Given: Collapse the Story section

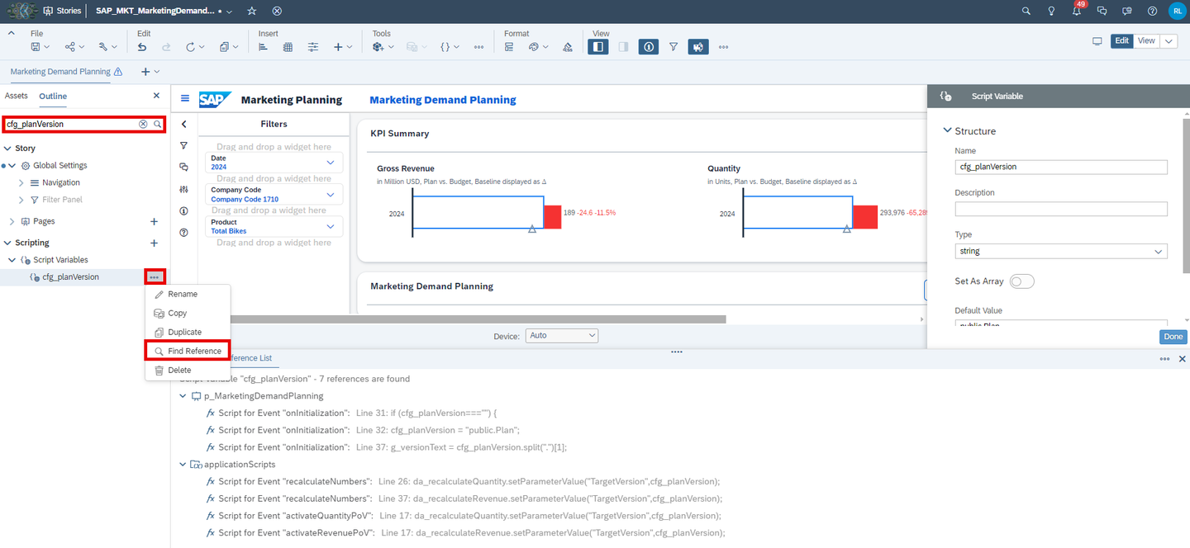Looking at the screenshot, I should 7,149.
